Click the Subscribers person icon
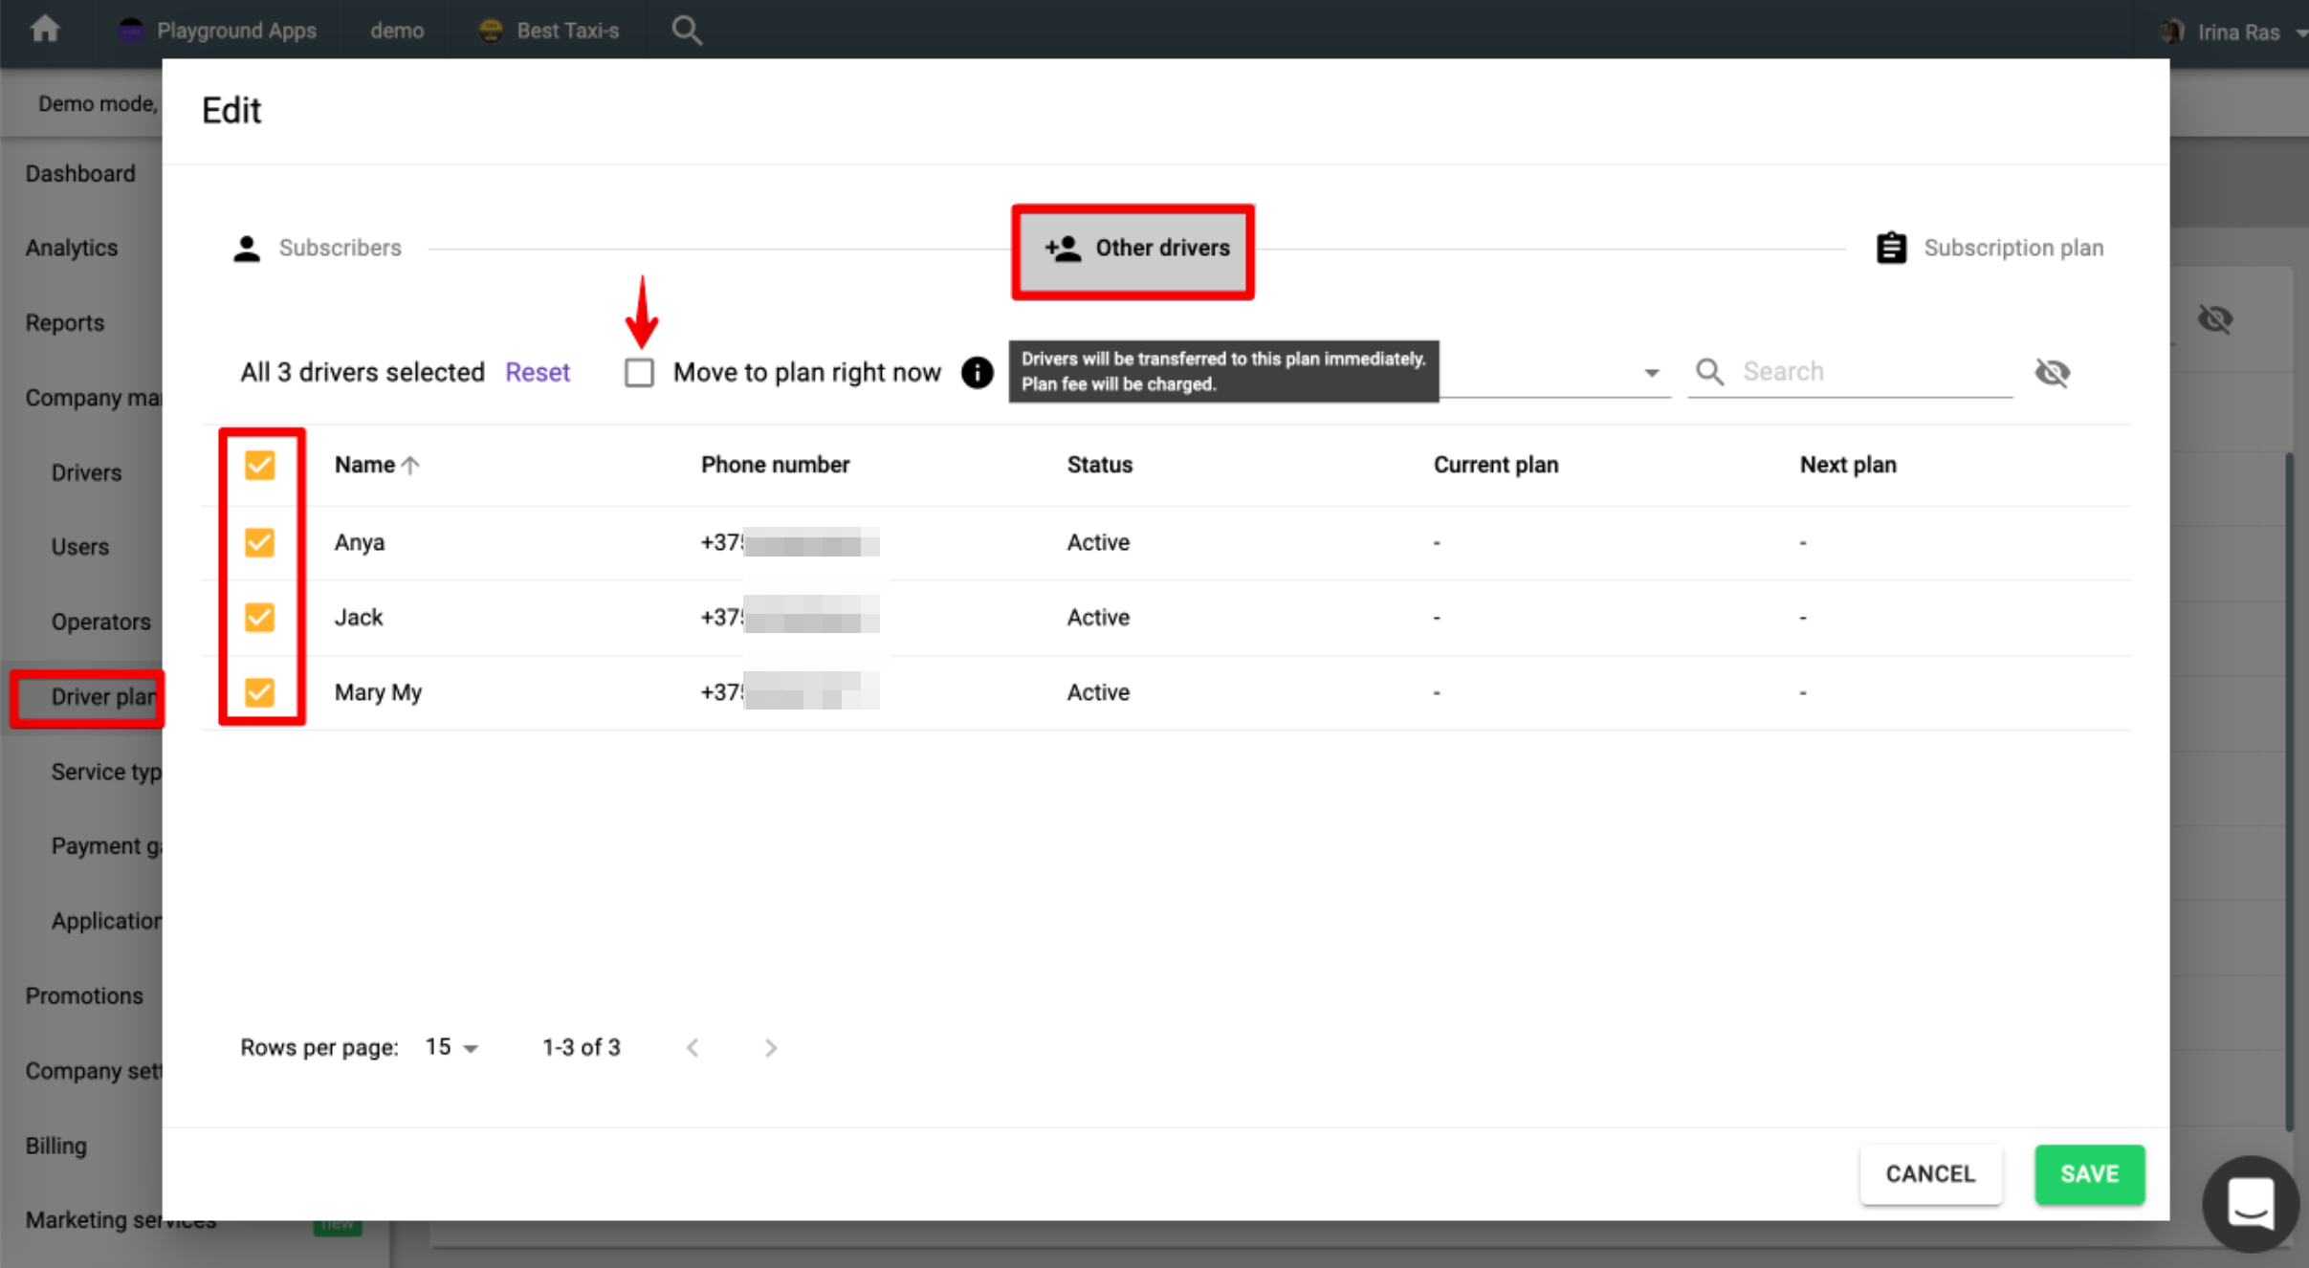 click(x=247, y=248)
